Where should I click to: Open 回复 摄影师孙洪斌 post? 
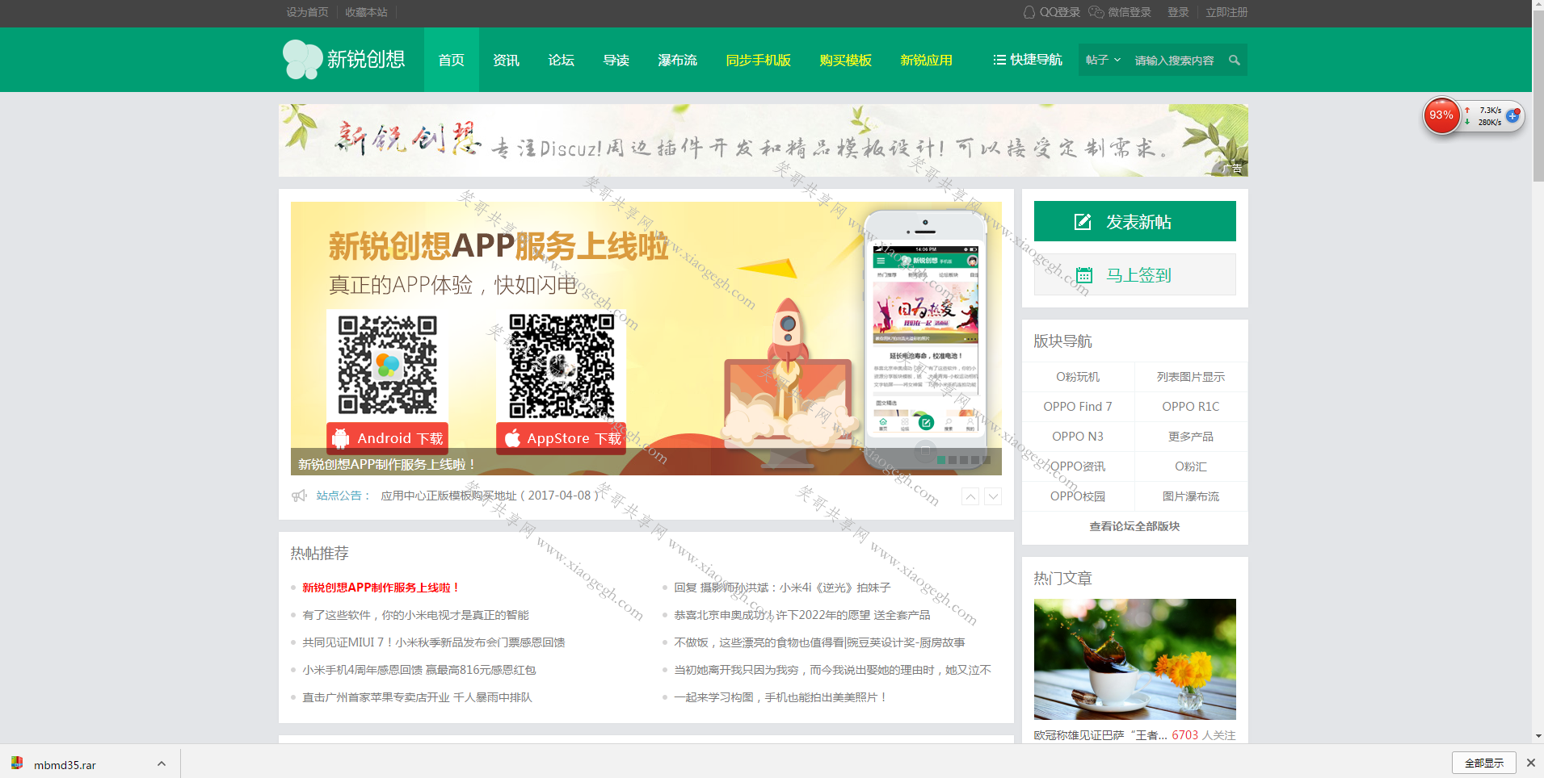pos(782,588)
